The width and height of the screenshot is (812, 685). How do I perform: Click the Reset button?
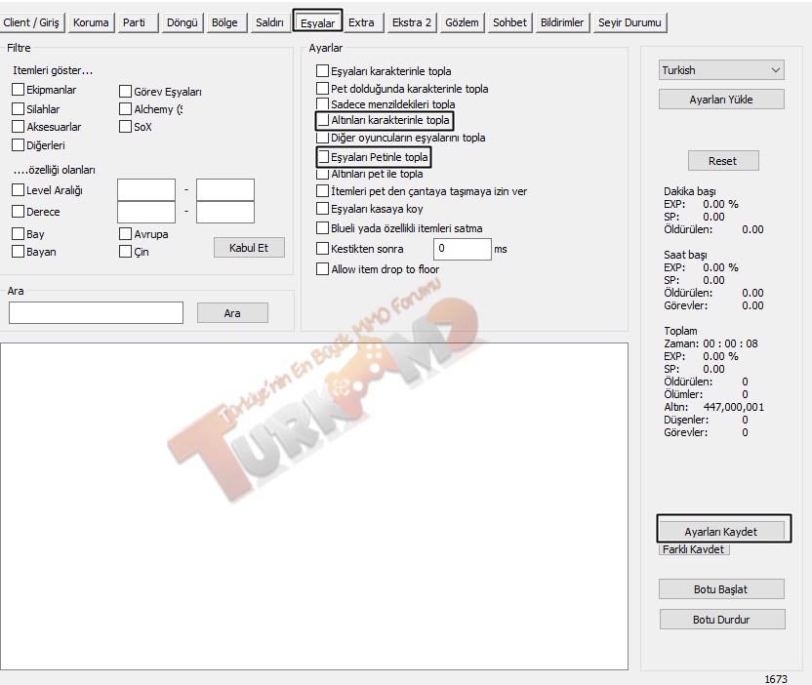(x=722, y=160)
